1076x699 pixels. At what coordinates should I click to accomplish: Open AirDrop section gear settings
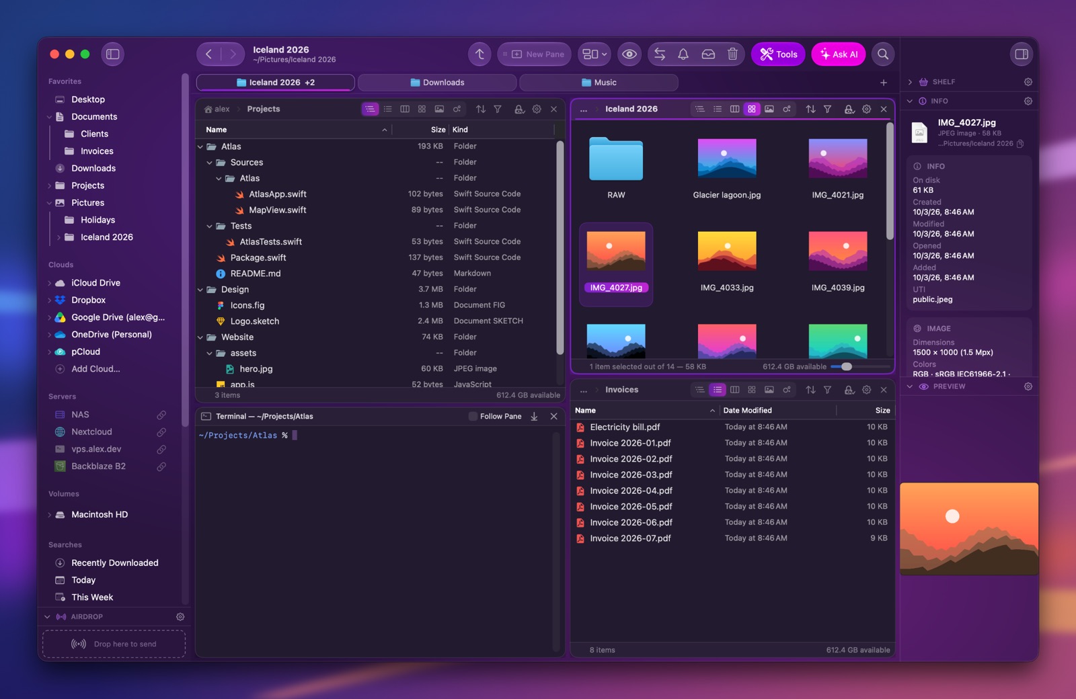(x=180, y=617)
